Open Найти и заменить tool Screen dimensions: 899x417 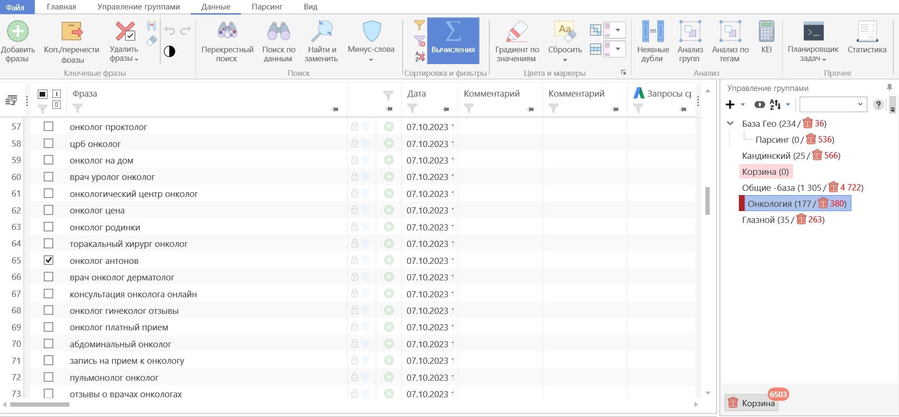[321, 42]
